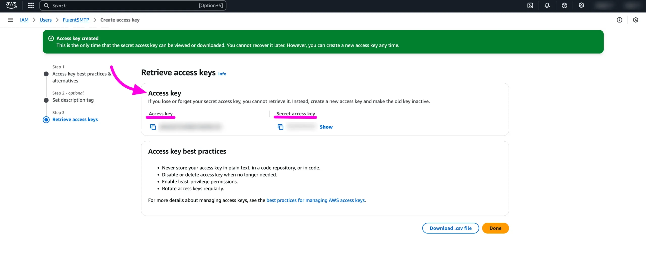Image resolution: width=646 pixels, height=258 pixels.
Task: Go to IAM breadcrumb link
Action: click(x=24, y=20)
